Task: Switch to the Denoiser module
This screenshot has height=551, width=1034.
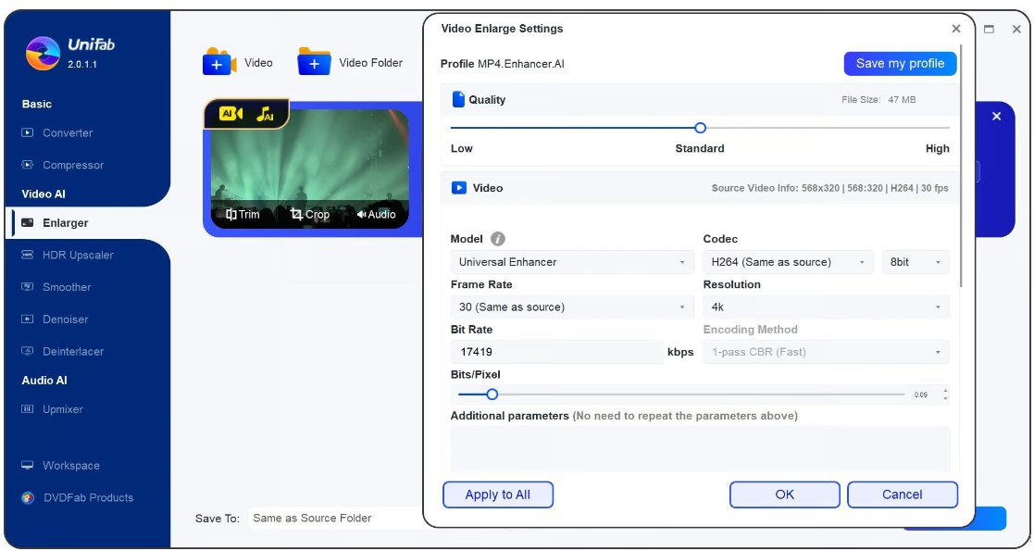Action: 66,319
